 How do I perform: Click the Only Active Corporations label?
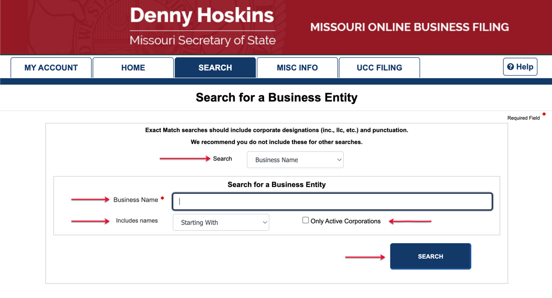point(345,221)
